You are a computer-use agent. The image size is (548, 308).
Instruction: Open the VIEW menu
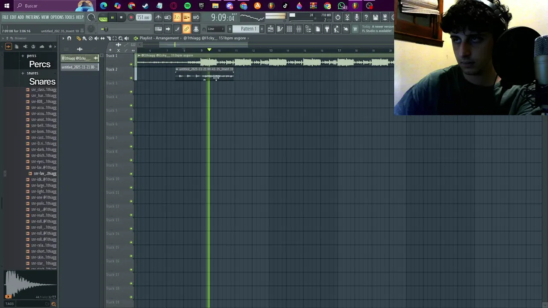45,17
